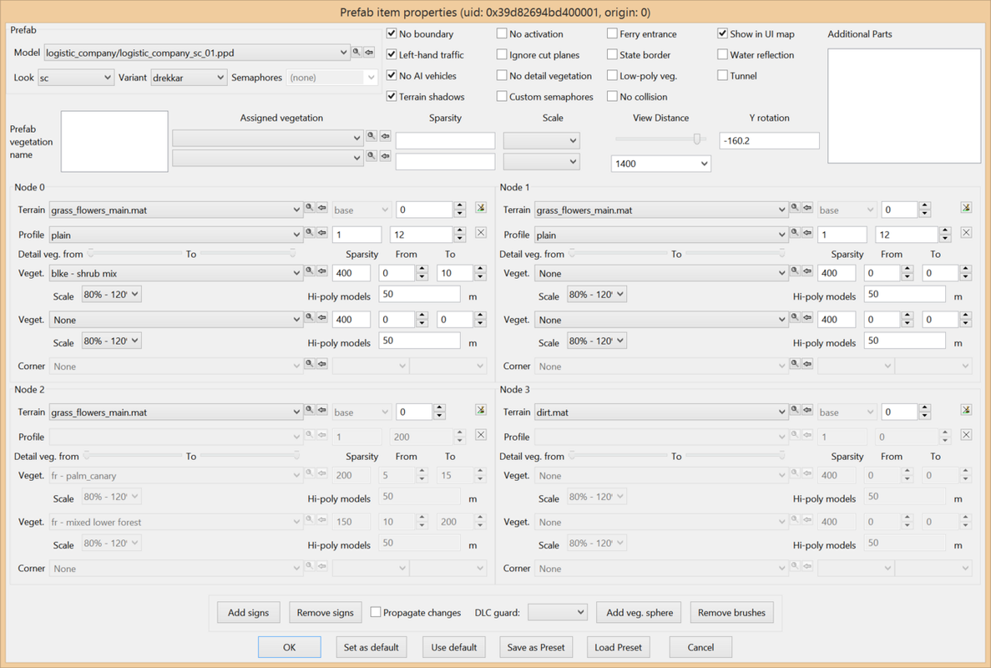This screenshot has height=668, width=991.
Task: Click Add veg. sphere button
Action: 640,612
